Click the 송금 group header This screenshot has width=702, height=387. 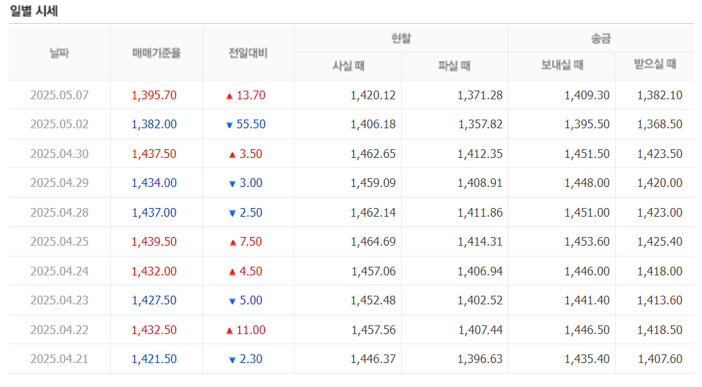[x=600, y=38]
